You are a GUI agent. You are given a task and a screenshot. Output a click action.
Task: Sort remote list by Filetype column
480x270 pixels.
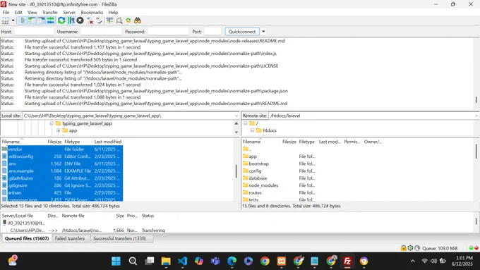tap(307, 142)
